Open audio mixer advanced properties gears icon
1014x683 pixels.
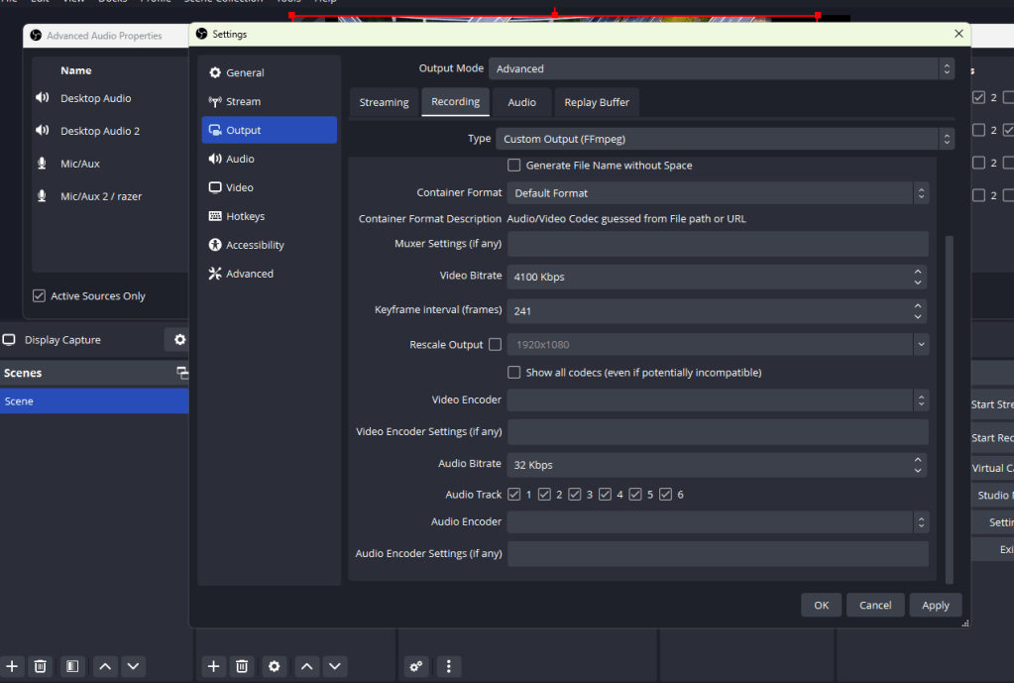point(416,666)
